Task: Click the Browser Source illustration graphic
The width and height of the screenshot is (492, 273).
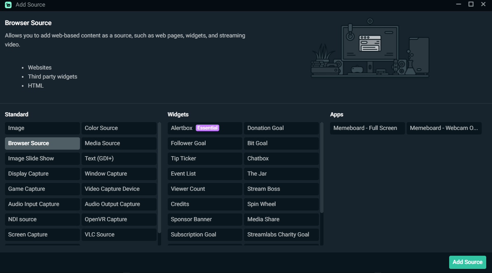Action: coord(370,49)
